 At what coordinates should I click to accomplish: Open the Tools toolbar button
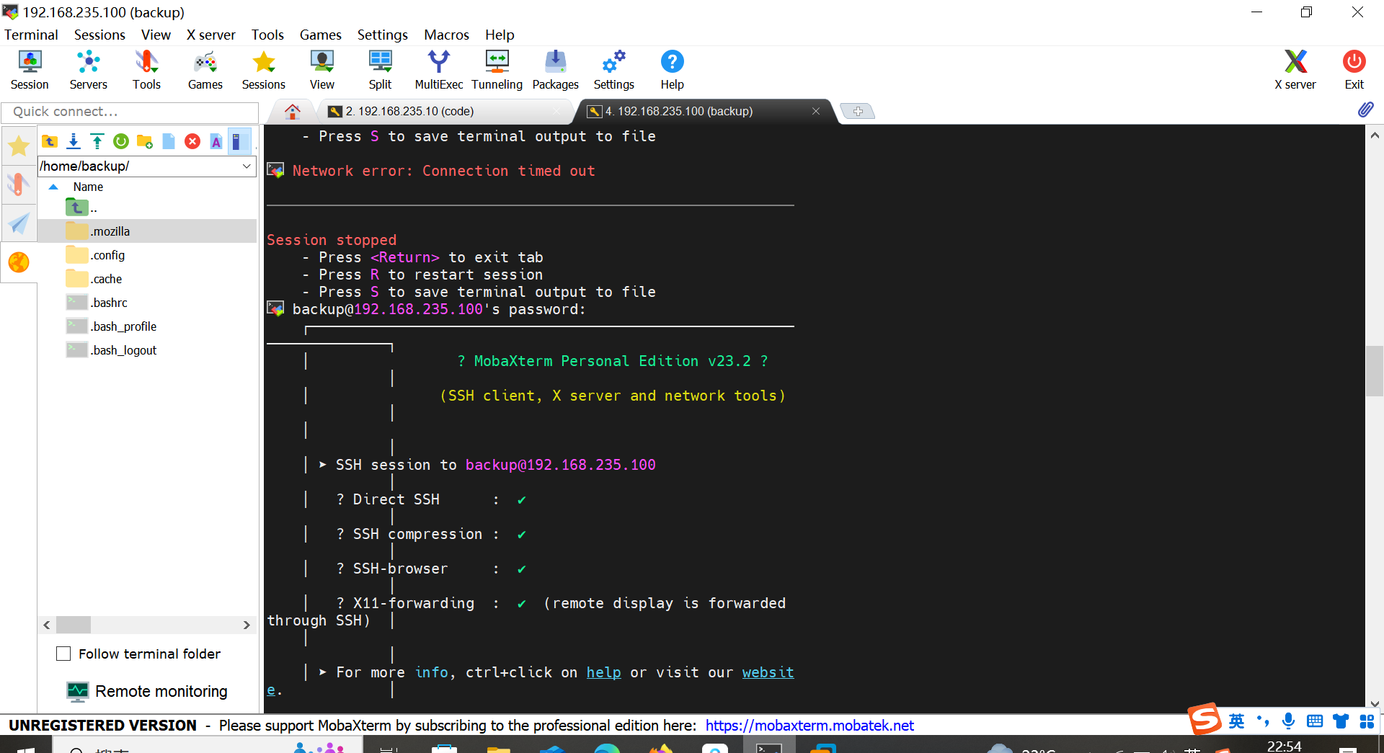[146, 70]
